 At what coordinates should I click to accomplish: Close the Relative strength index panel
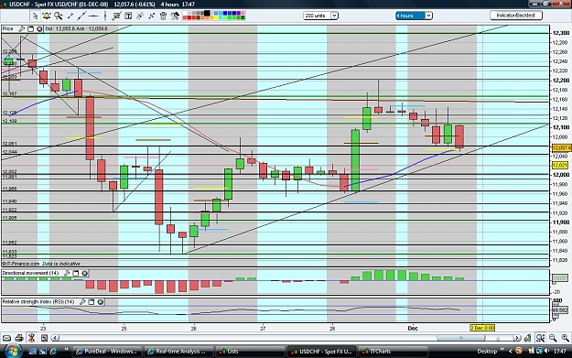click(101, 302)
